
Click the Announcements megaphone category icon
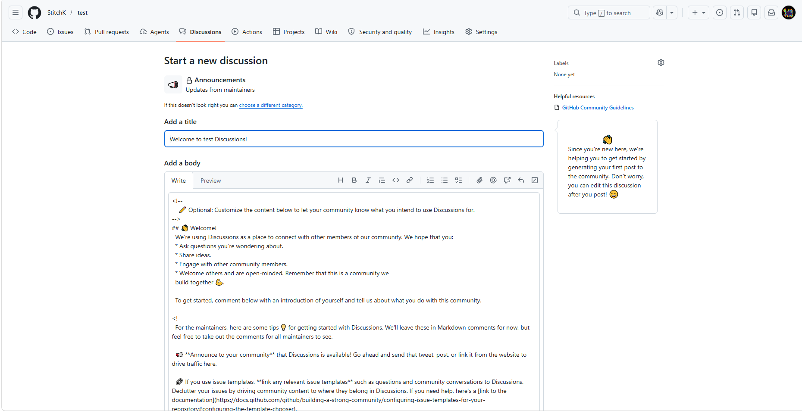173,84
